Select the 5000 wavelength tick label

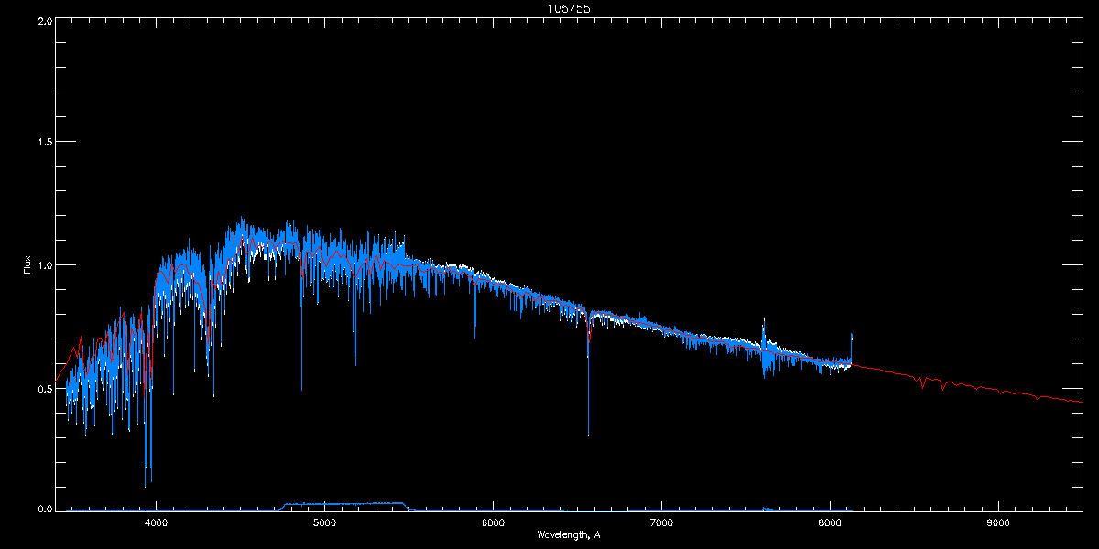click(x=324, y=523)
